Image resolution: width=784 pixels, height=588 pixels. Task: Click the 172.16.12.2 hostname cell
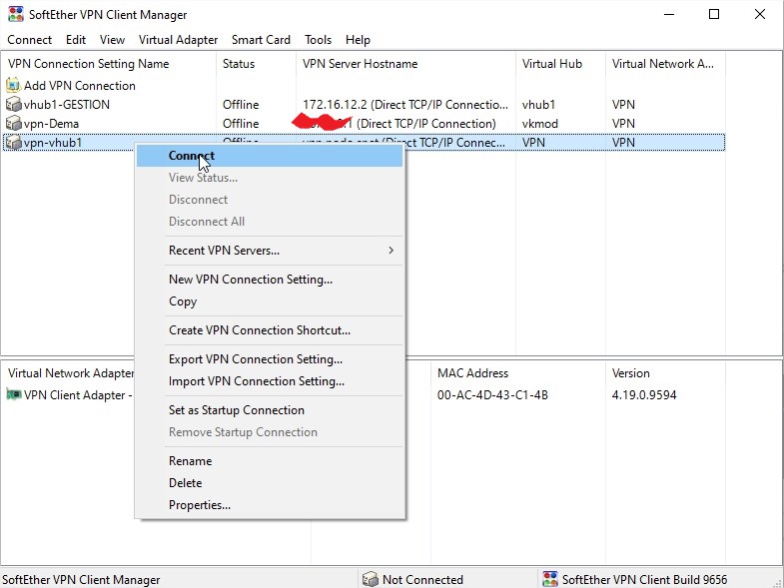(405, 104)
